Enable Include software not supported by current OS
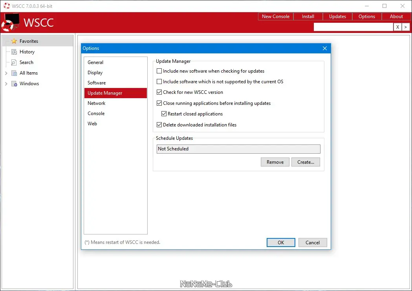 coord(159,82)
